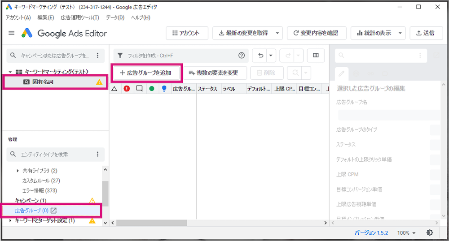The width and height of the screenshot is (449, 241).
Task: Open the hamburger menu beside Google Ads Editor
Action: [x=12, y=33]
